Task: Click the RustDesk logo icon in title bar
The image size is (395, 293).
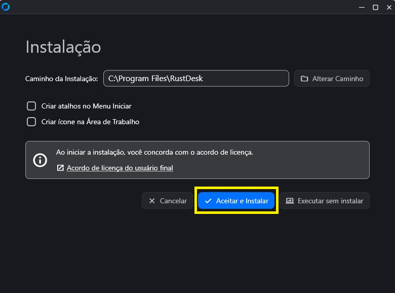Action: coord(5,7)
